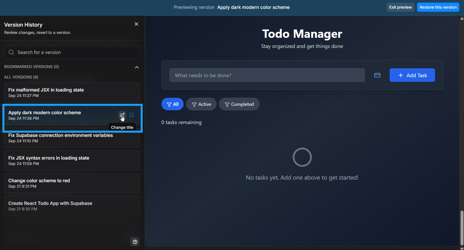Viewport: 464px width, 250px height.
Task: Click the loading spinner circle
Action: (x=302, y=157)
